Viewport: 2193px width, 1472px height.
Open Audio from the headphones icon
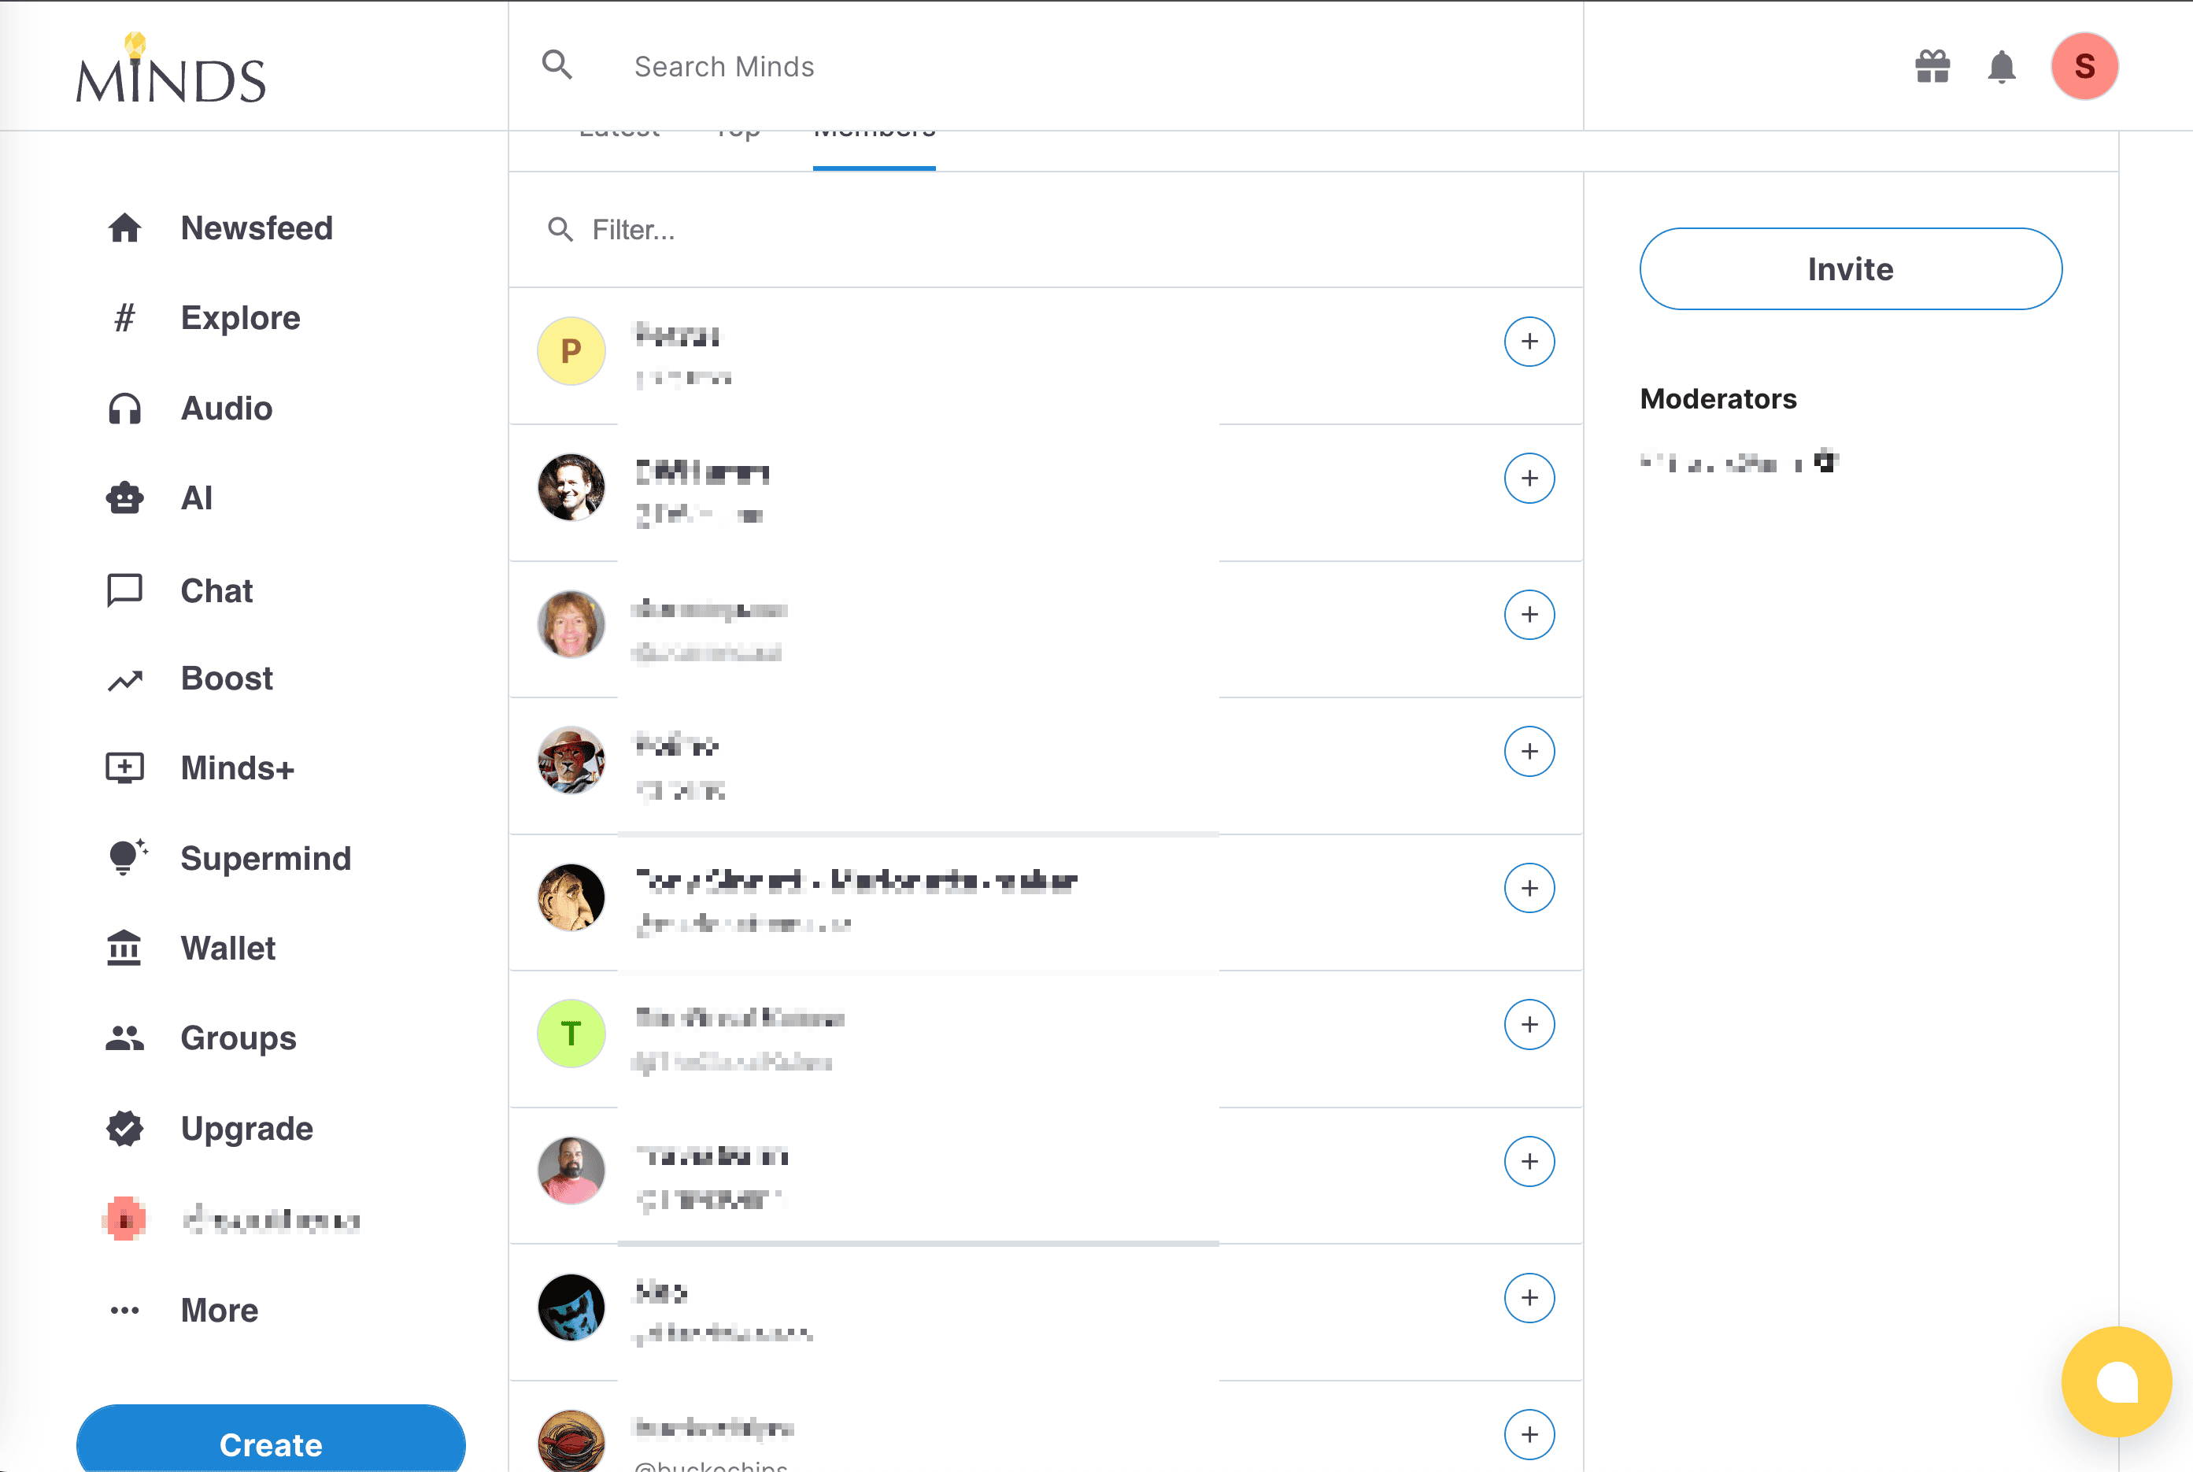pos(125,409)
